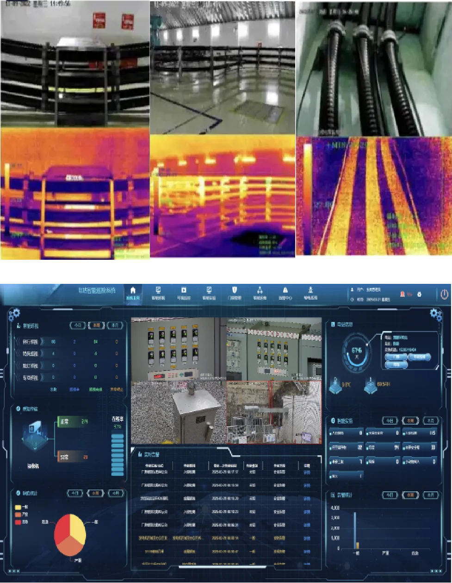Select 本周 in the pie chart panel
The width and height of the screenshot is (452, 583).
pyautogui.click(x=95, y=493)
